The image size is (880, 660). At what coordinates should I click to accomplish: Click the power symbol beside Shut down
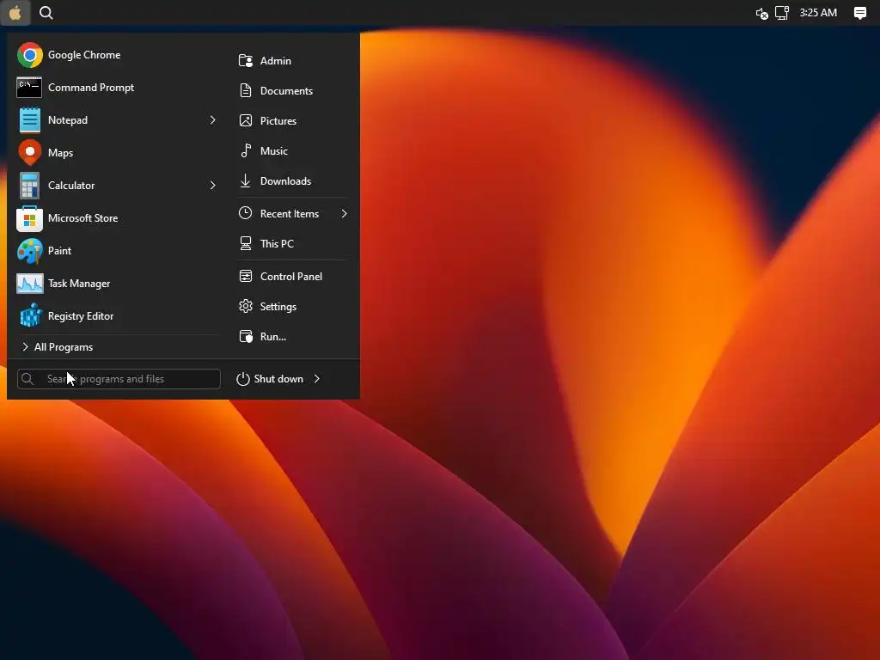click(x=242, y=379)
